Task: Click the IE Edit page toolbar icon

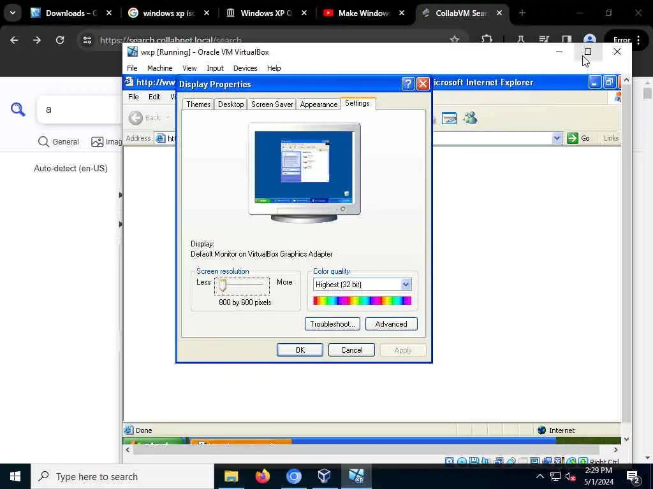Action: coord(449,118)
